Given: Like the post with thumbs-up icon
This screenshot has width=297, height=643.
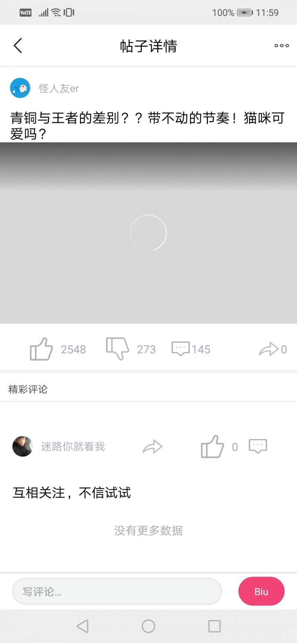Looking at the screenshot, I should [x=41, y=349].
